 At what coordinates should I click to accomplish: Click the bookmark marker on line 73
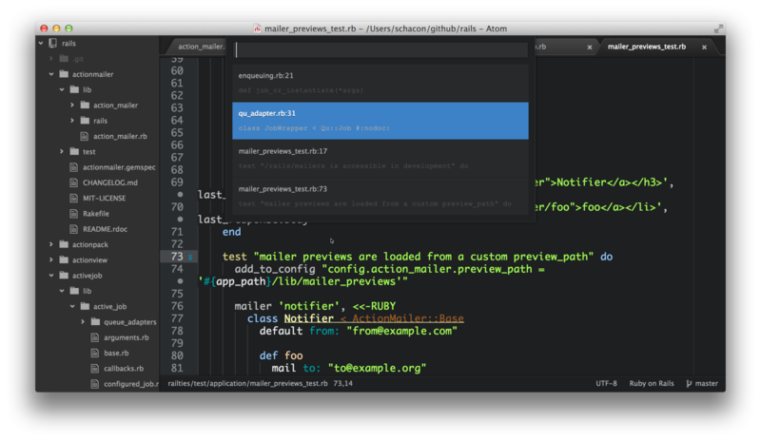tap(190, 258)
